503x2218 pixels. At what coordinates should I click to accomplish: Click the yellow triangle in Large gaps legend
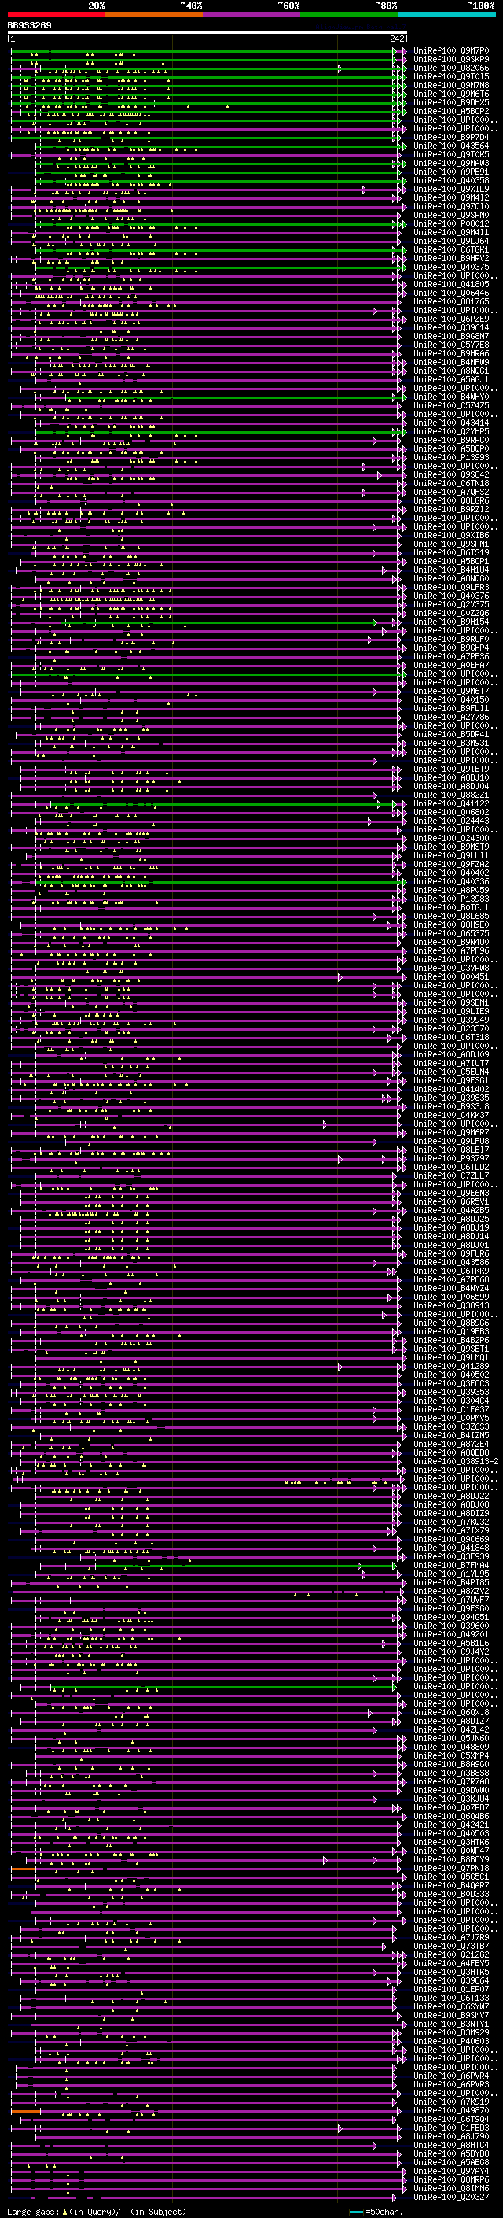pos(64,2212)
